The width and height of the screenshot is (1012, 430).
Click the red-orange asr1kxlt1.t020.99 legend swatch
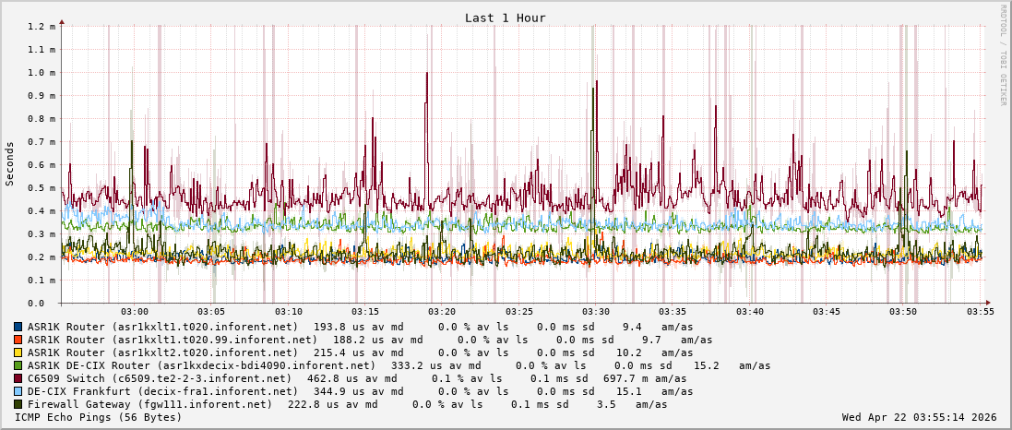tap(18, 340)
